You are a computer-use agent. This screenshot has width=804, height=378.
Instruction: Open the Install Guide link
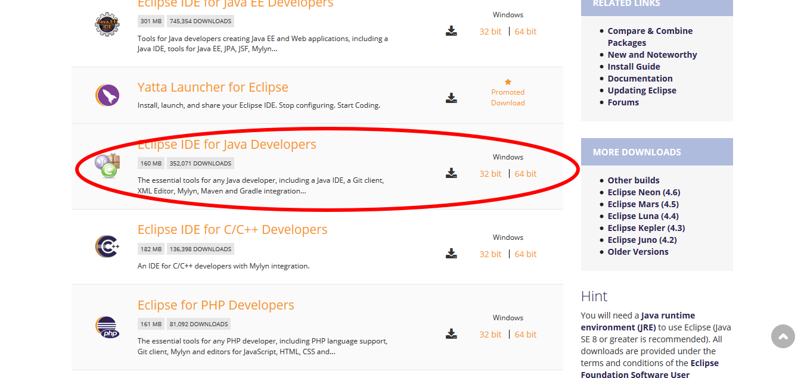click(x=634, y=67)
